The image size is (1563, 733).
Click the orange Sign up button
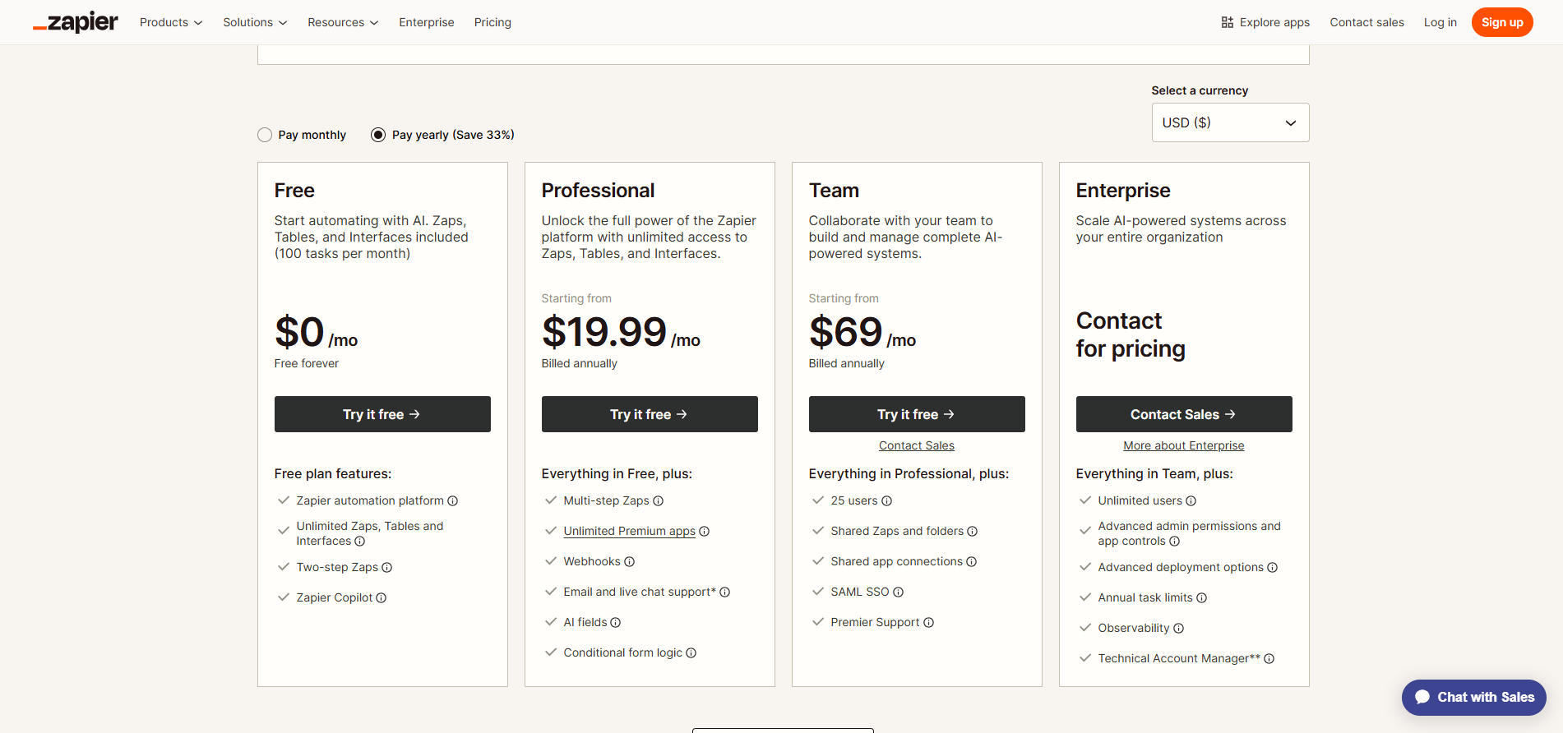coord(1502,22)
